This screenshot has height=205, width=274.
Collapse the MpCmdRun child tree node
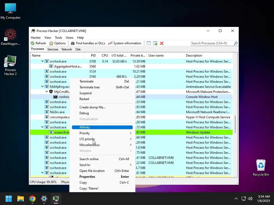(x=47, y=92)
